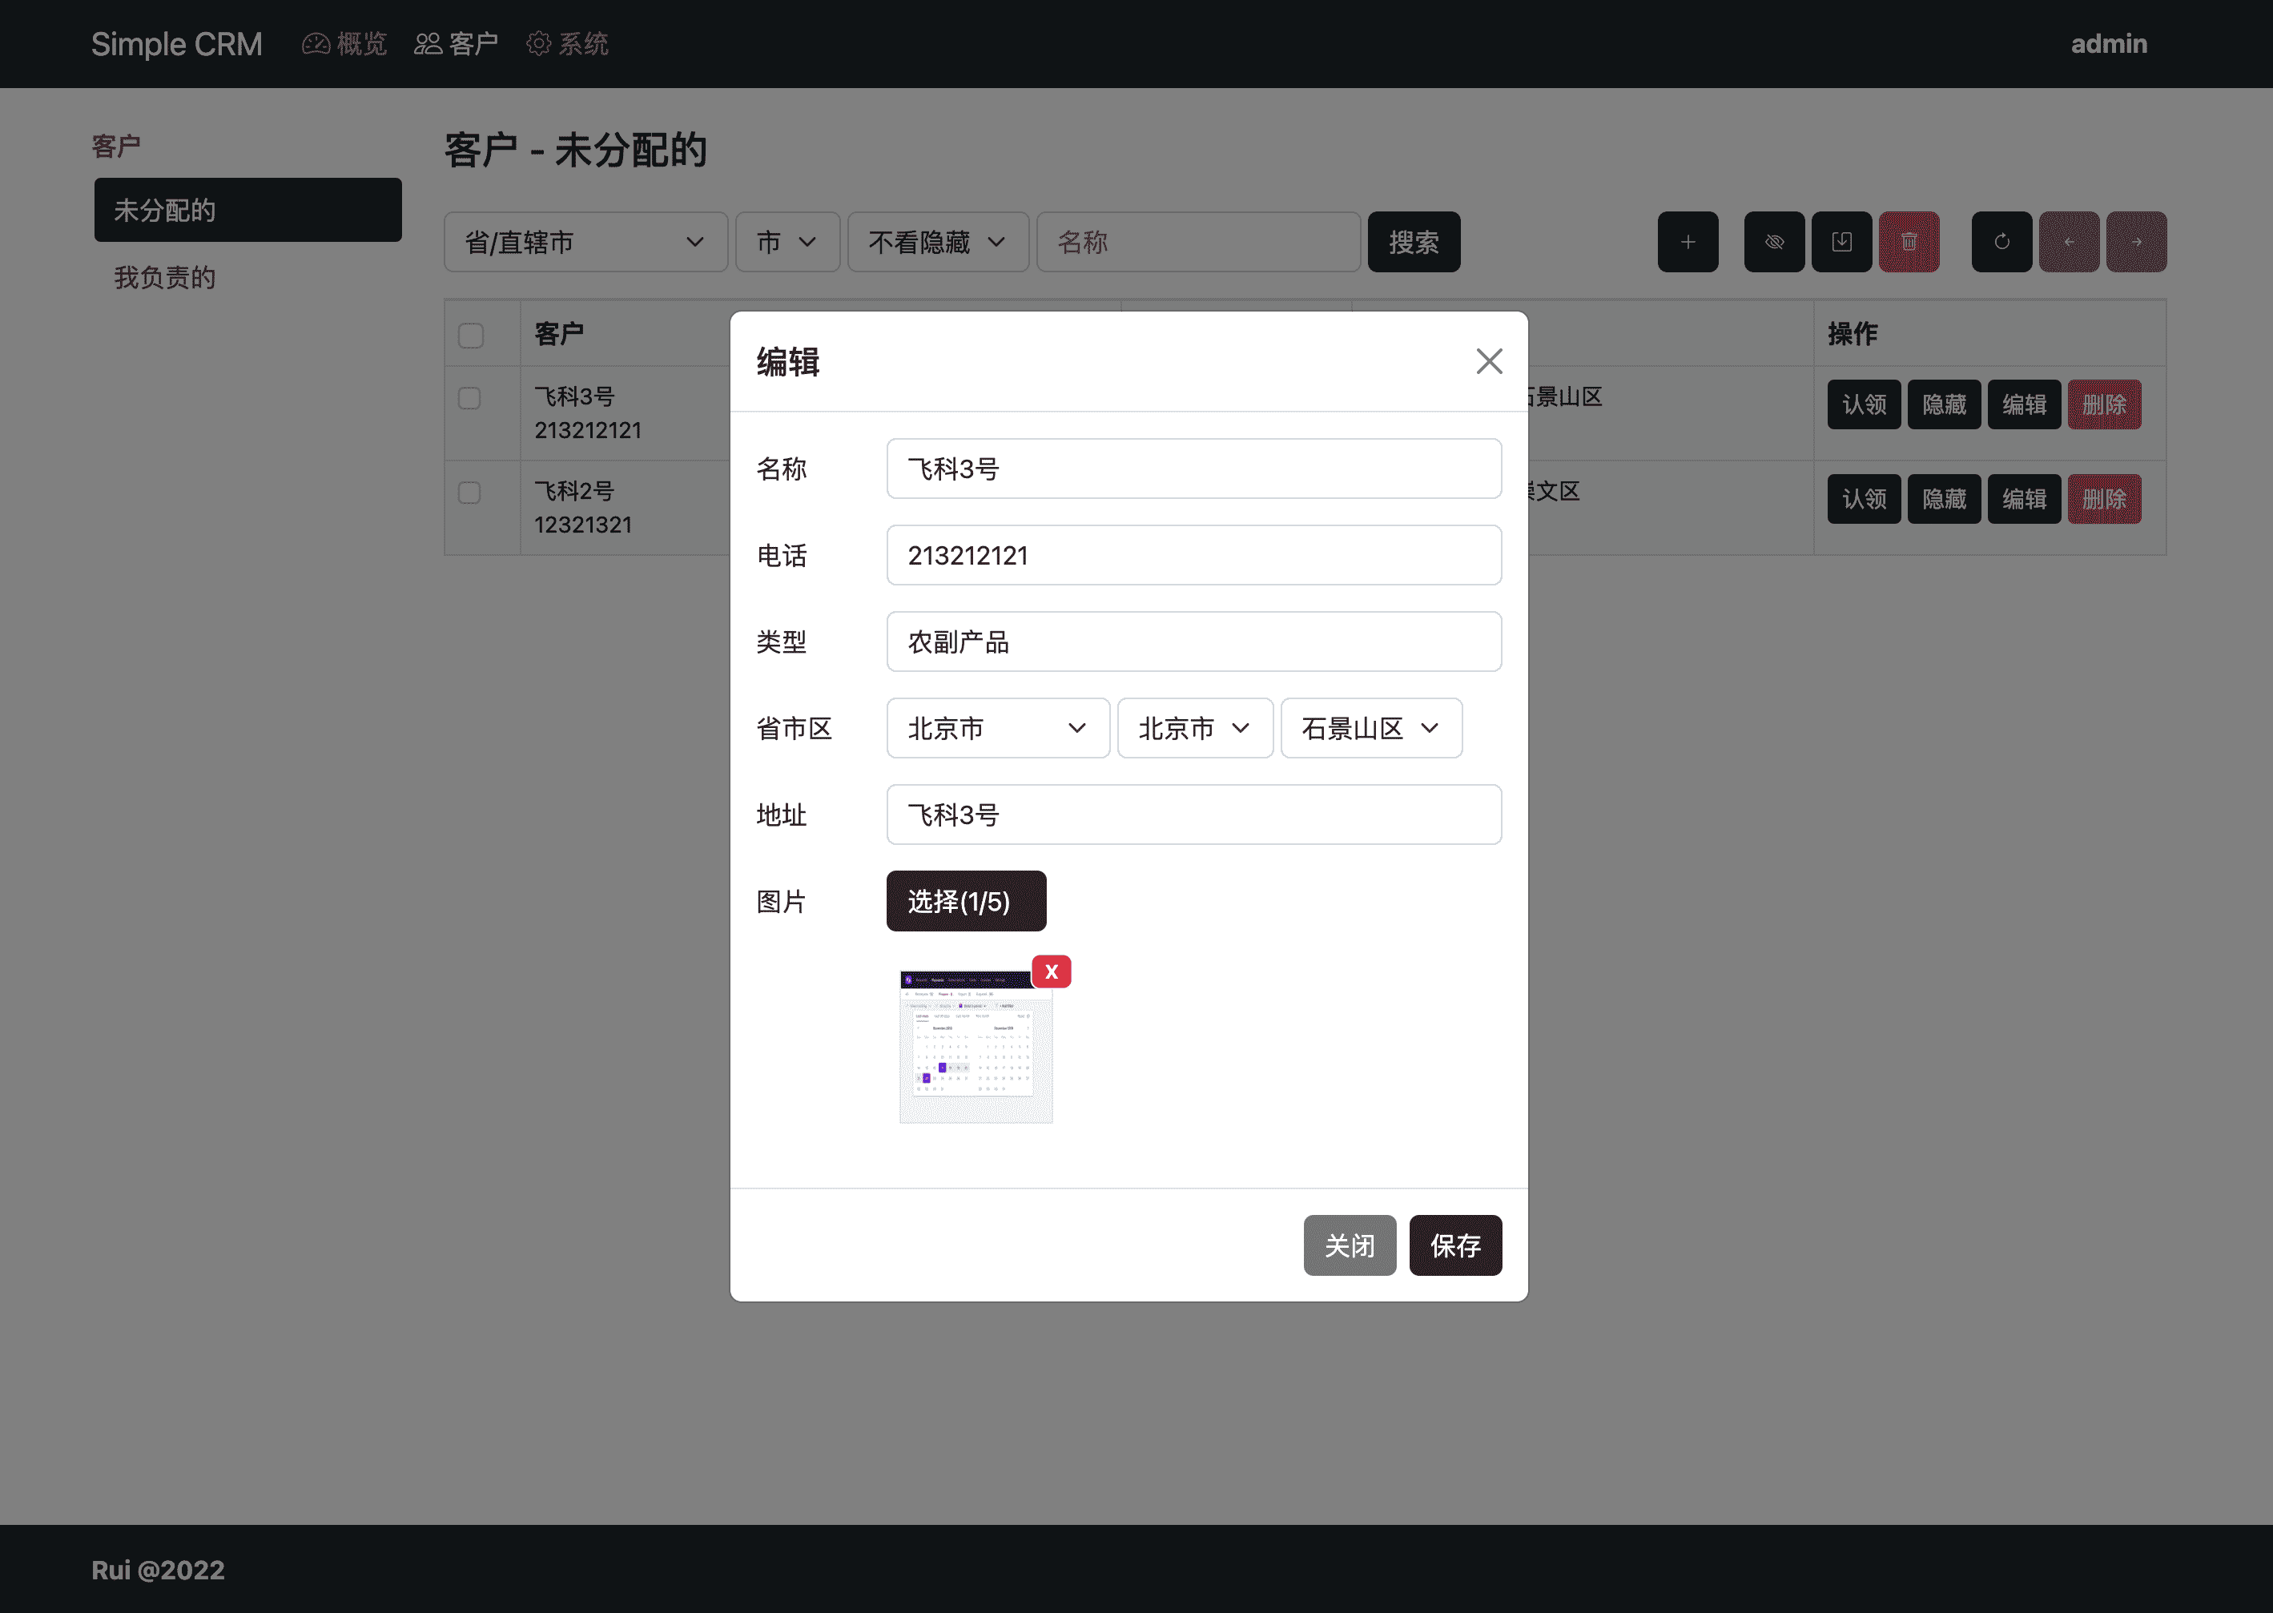Viewport: 2273px width, 1613px height.
Task: Go to next page with right arrow icon
Action: [2136, 241]
